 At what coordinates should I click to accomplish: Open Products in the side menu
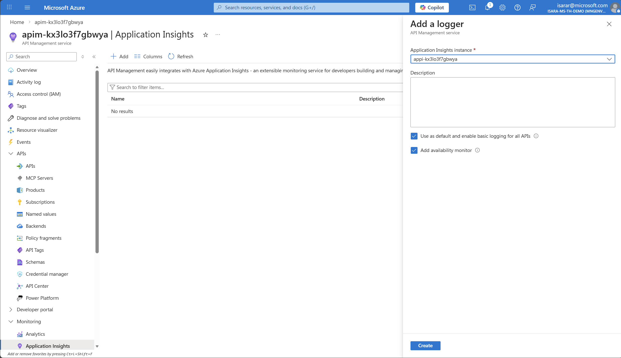[35, 190]
